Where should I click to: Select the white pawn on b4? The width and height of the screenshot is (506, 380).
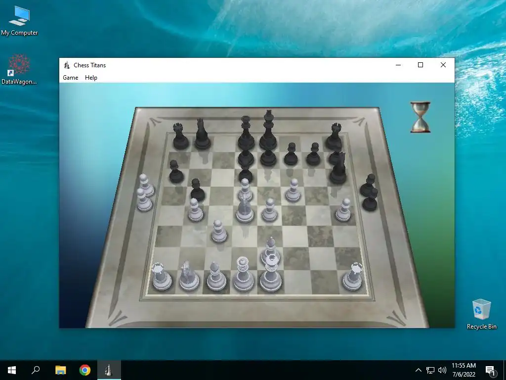pos(196,210)
